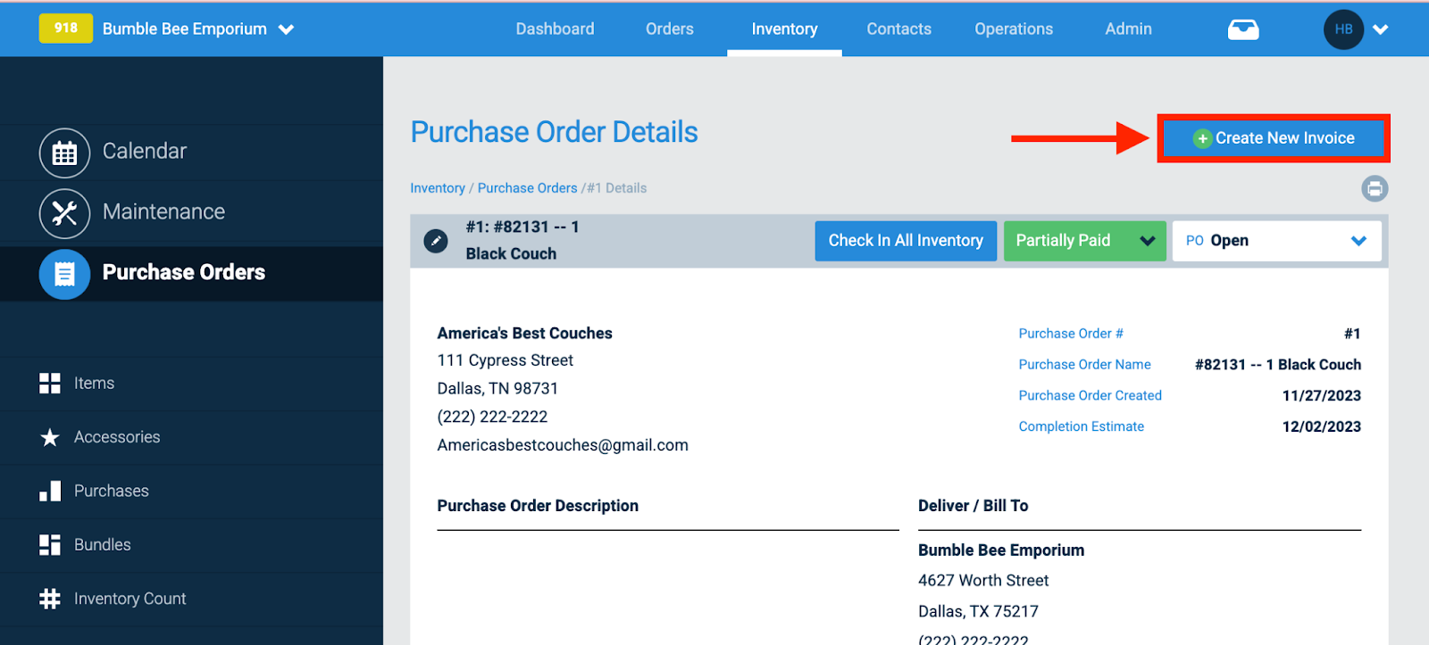This screenshot has width=1429, height=645.
Task: Click the inbox tray icon in the top bar
Action: (1243, 29)
